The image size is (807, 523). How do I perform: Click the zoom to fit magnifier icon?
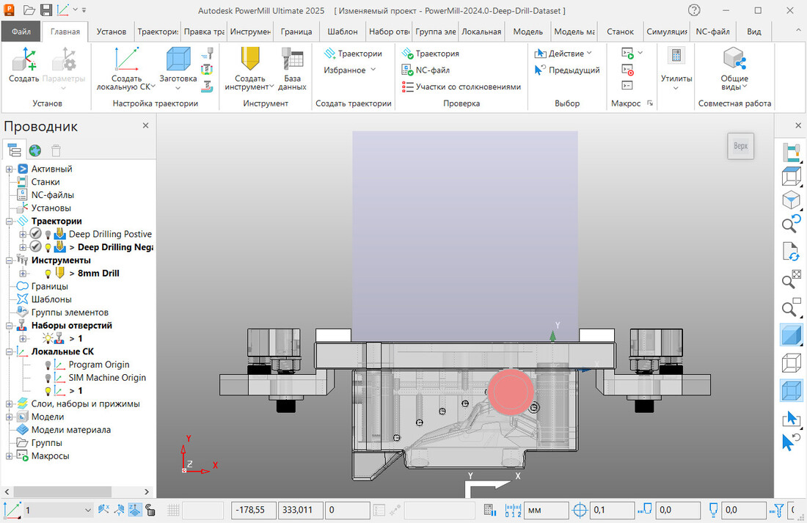791,279
